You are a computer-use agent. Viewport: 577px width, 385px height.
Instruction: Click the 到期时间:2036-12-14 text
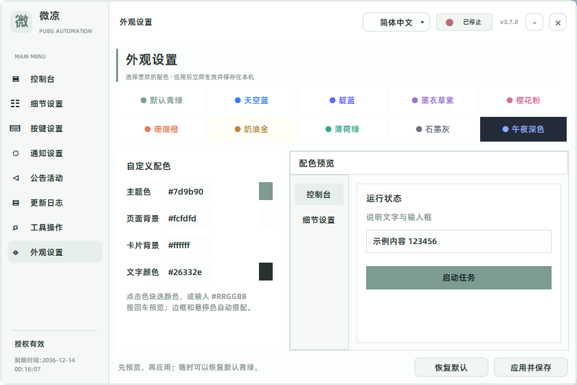(45, 360)
